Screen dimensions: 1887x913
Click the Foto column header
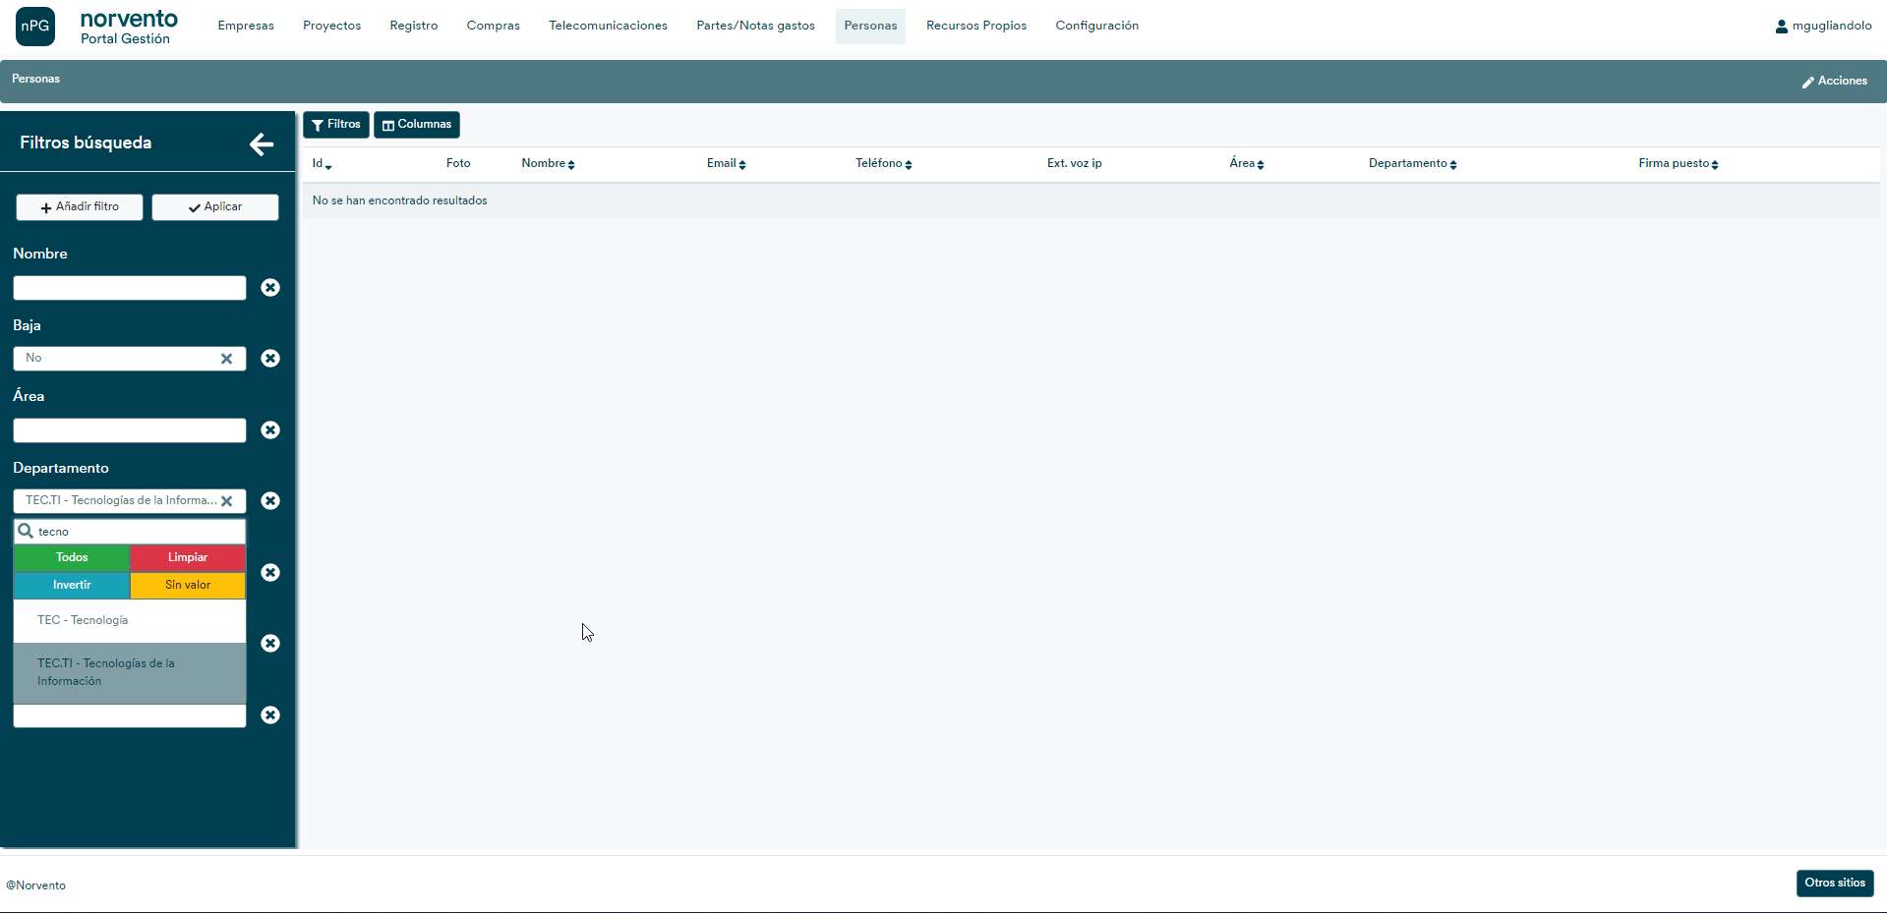click(458, 164)
